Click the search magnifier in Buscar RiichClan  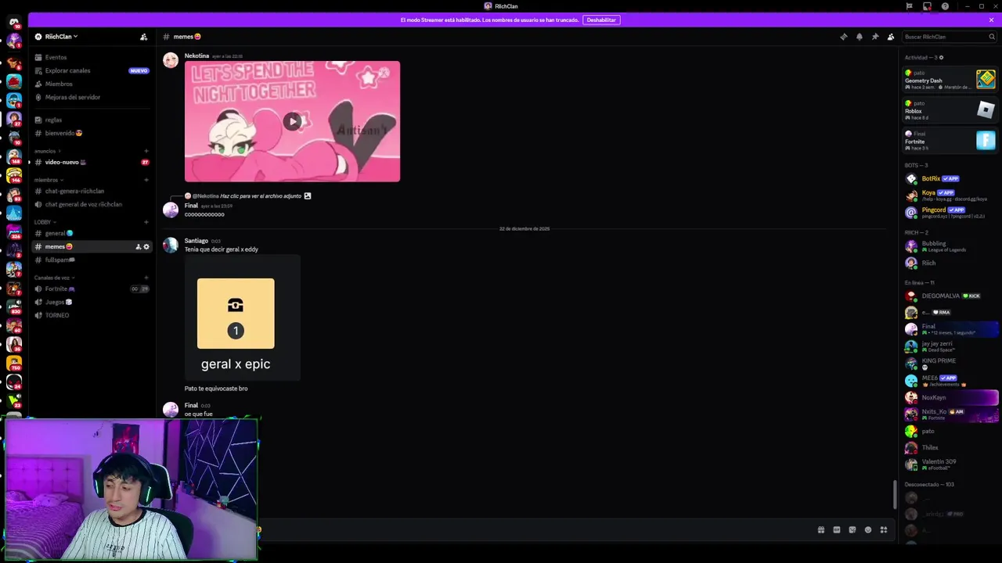[992, 37]
